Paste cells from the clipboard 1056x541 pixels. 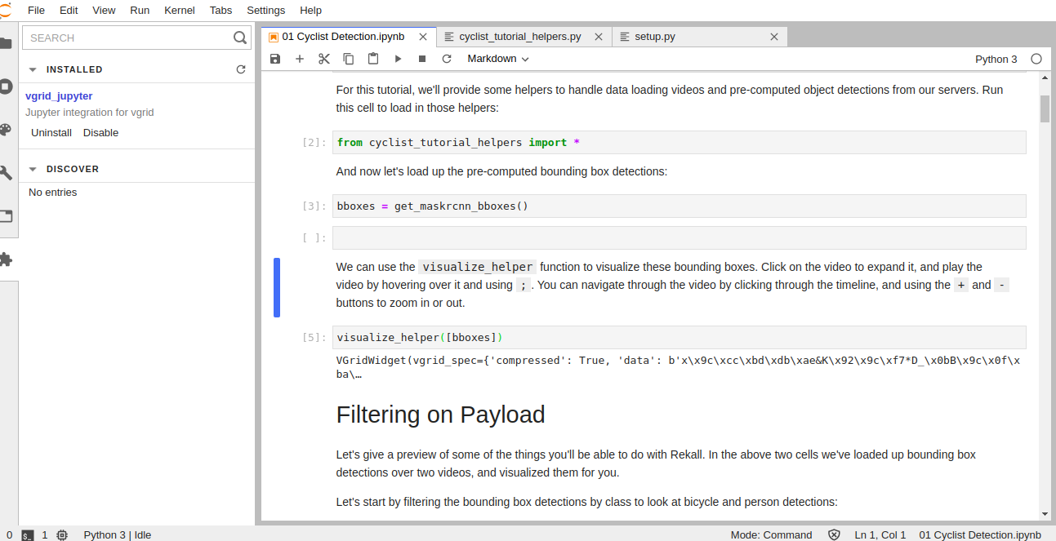coord(373,59)
